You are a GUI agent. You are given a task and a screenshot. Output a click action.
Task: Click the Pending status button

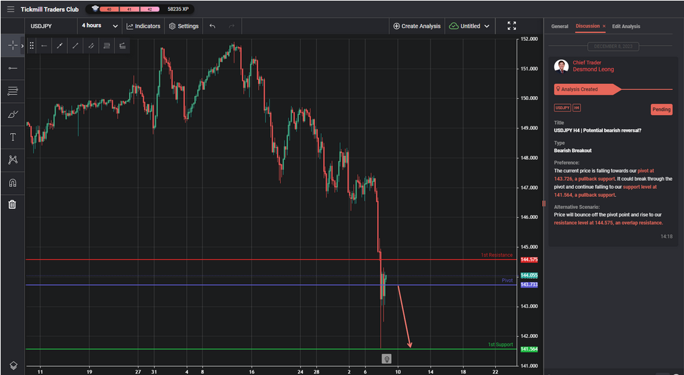coord(661,110)
